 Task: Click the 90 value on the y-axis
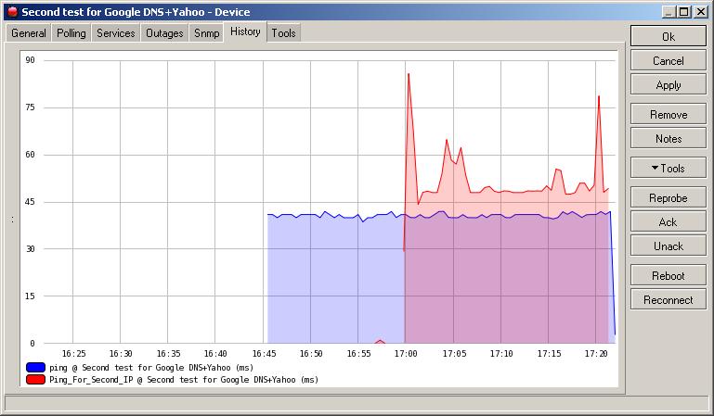tap(30, 60)
